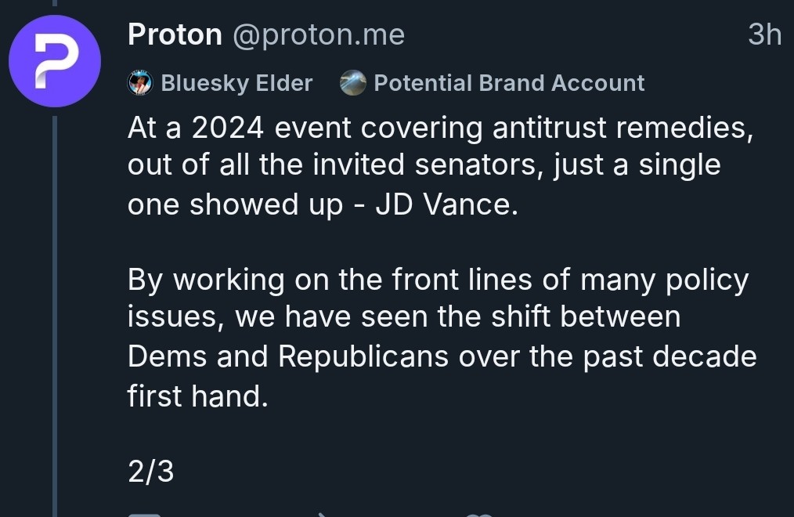Click the 3h timestamp
The image size is (794, 517).
point(764,34)
